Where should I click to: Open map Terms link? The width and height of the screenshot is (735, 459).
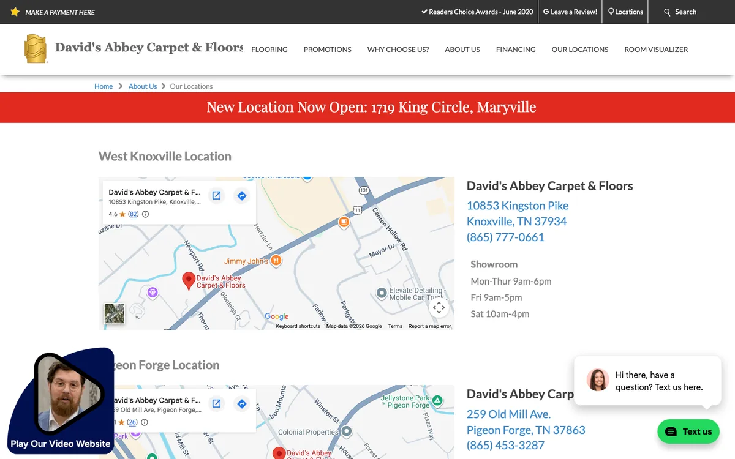point(395,326)
